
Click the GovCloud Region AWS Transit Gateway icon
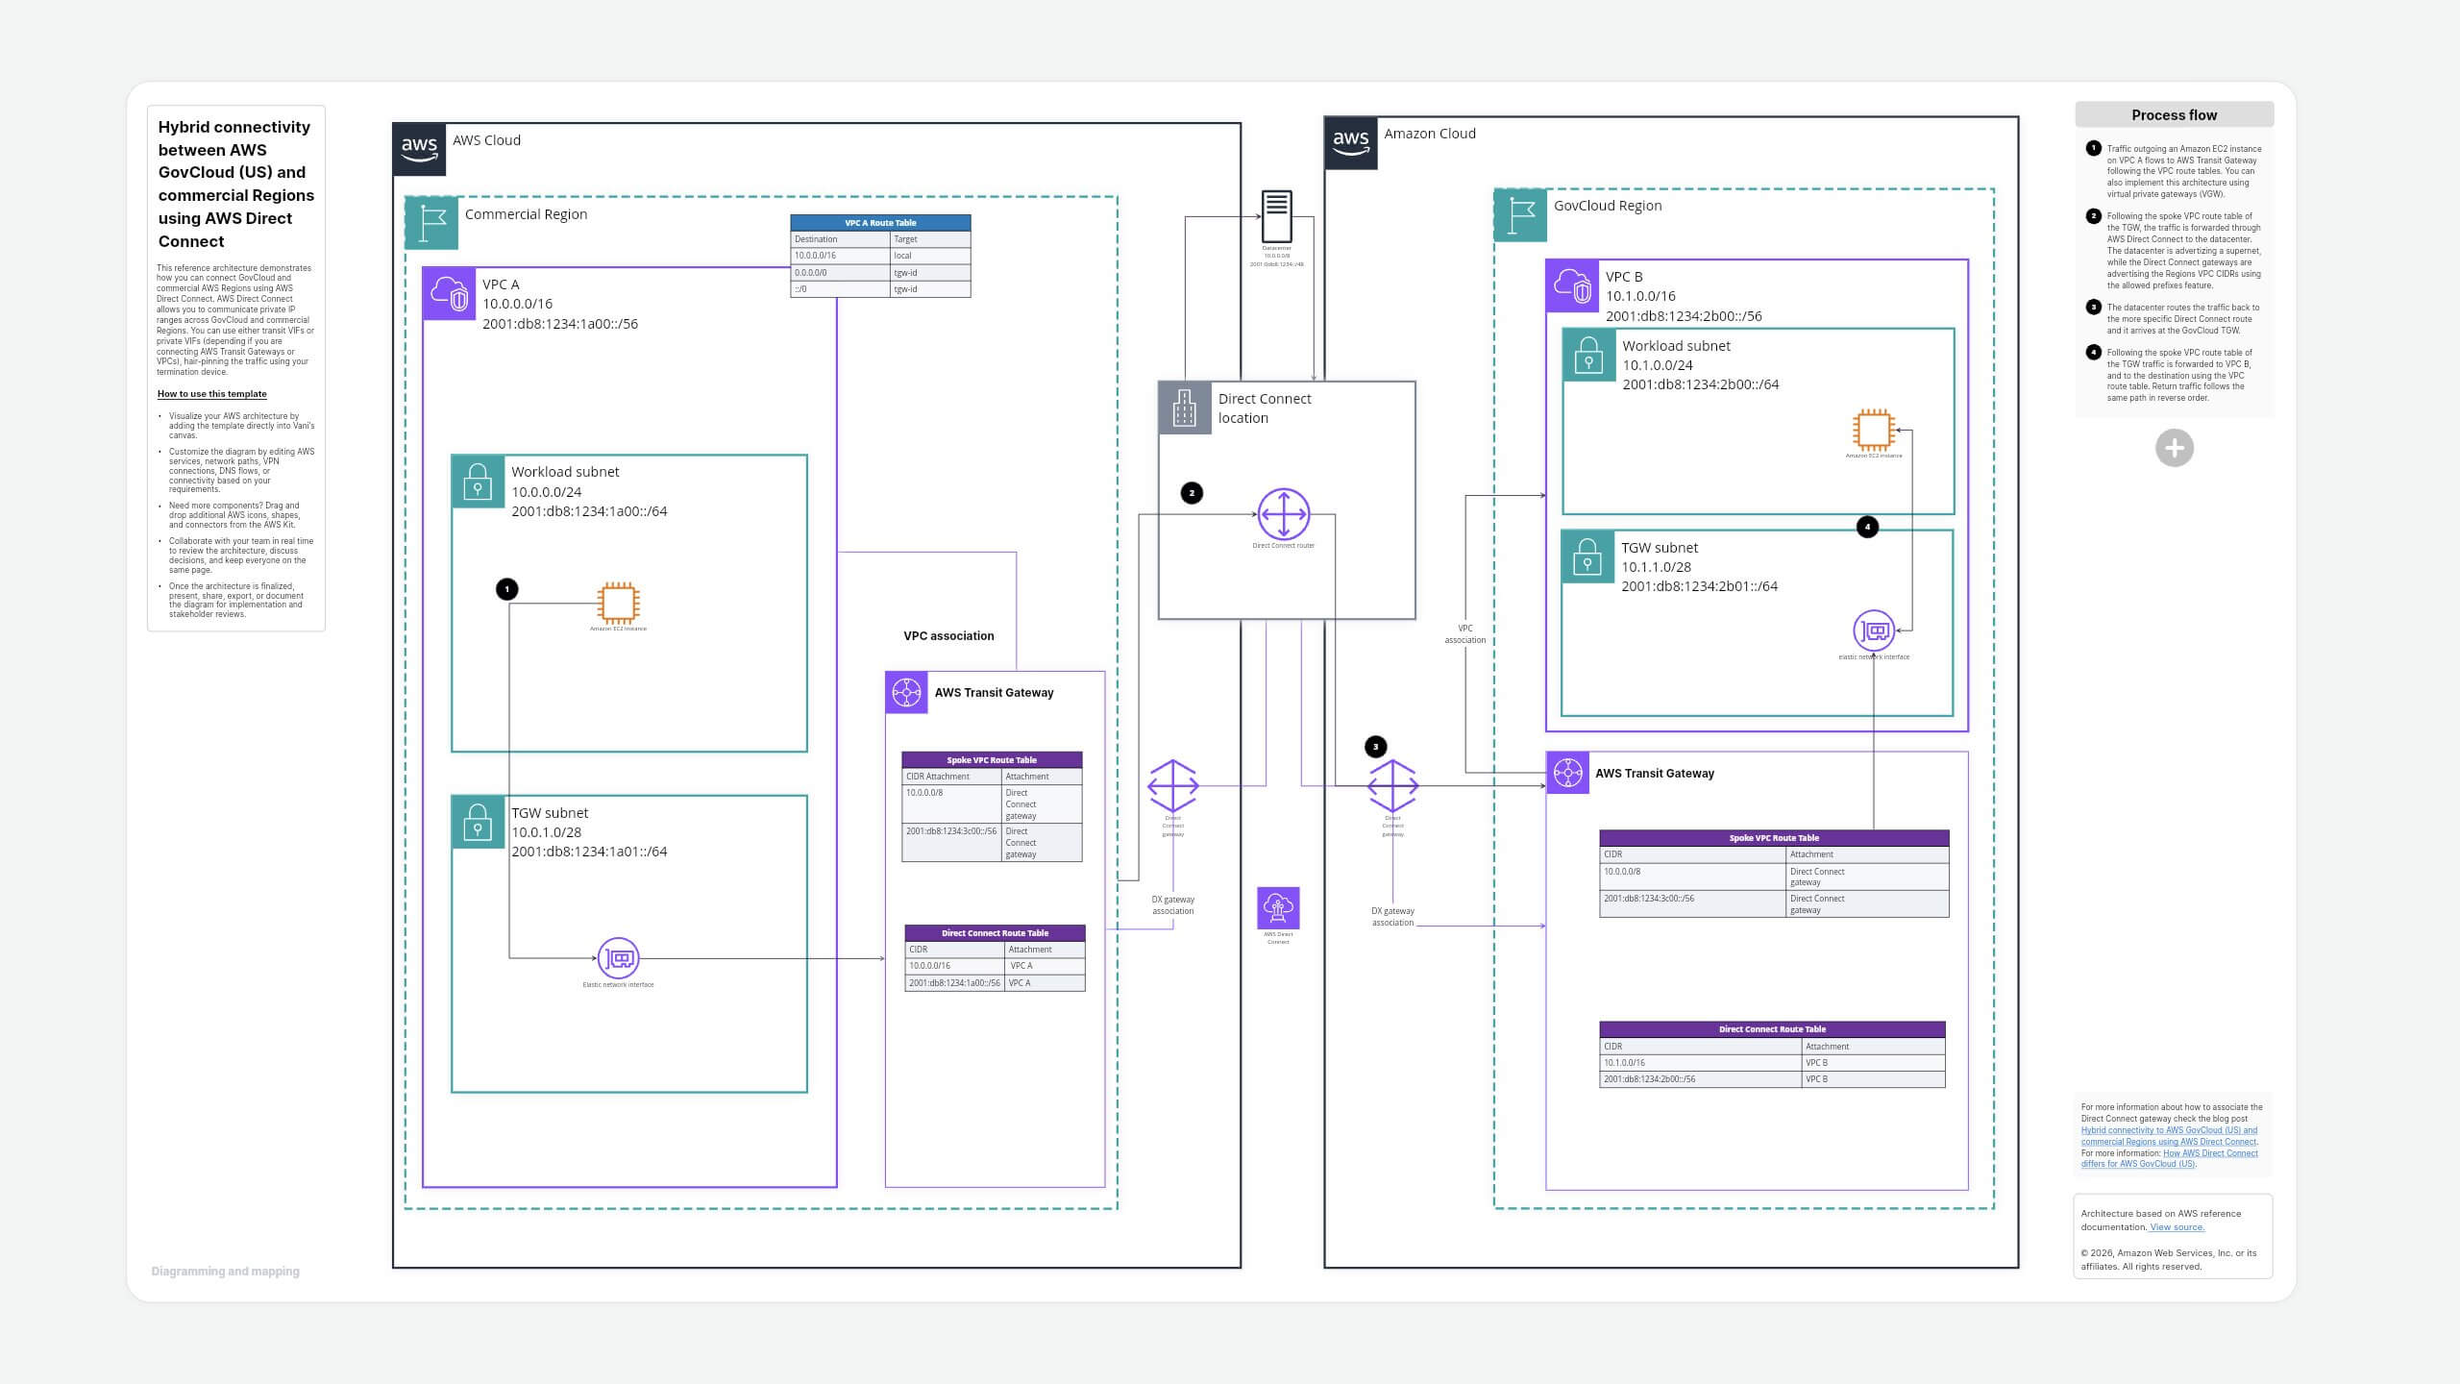click(1567, 773)
